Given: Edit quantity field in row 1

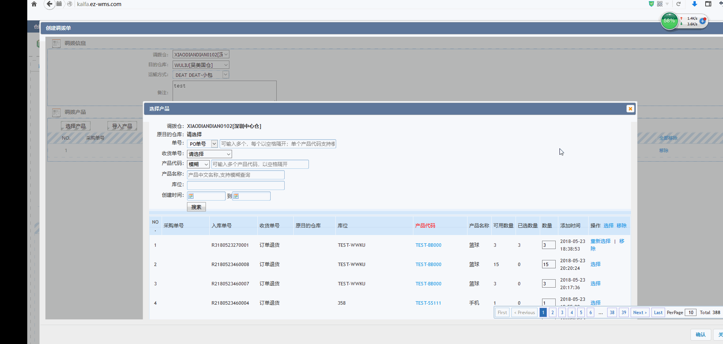Looking at the screenshot, I should point(548,245).
